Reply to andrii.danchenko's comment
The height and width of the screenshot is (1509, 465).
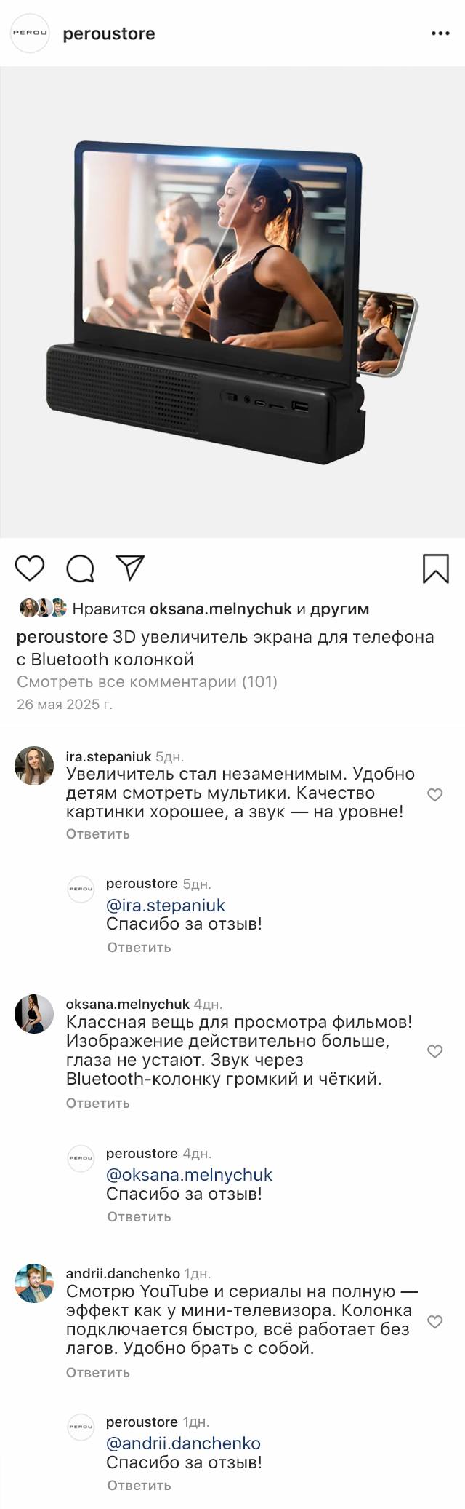(97, 1372)
